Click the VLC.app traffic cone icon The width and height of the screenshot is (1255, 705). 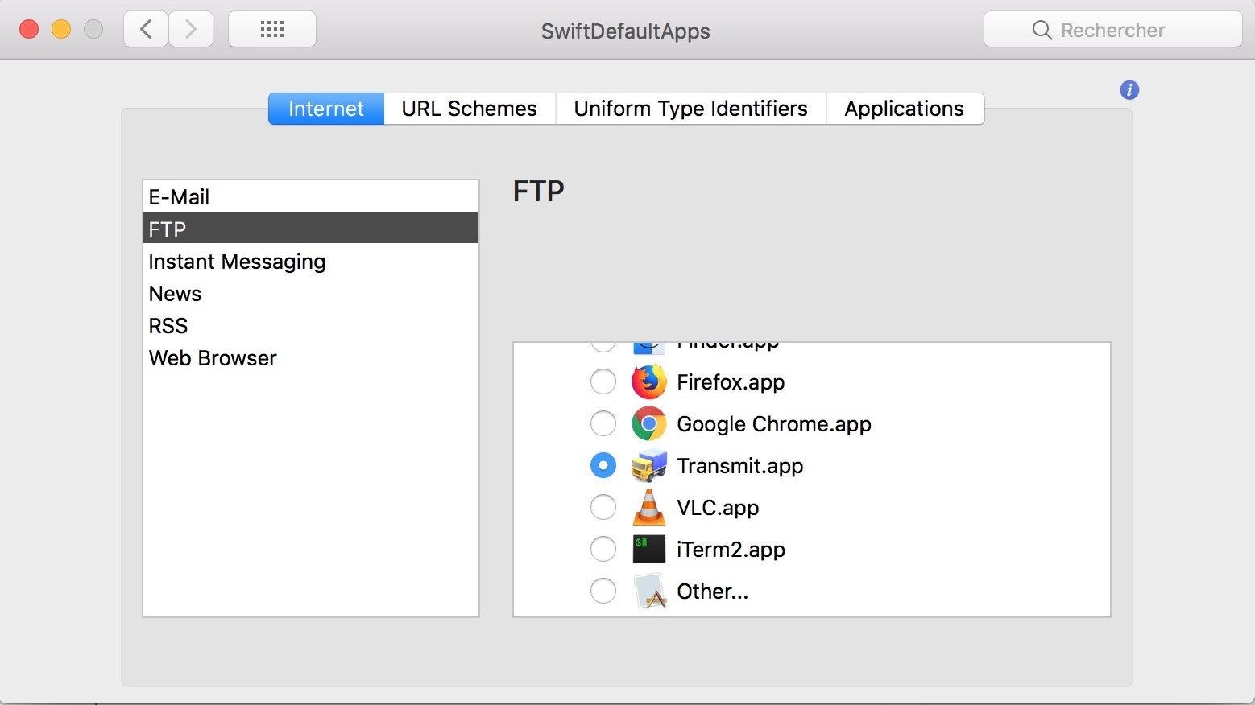(648, 507)
